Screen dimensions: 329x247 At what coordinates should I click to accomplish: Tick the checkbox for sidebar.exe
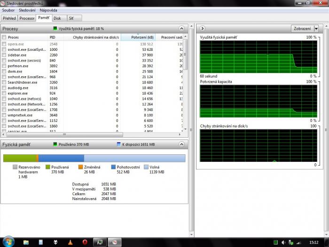tap(4, 55)
